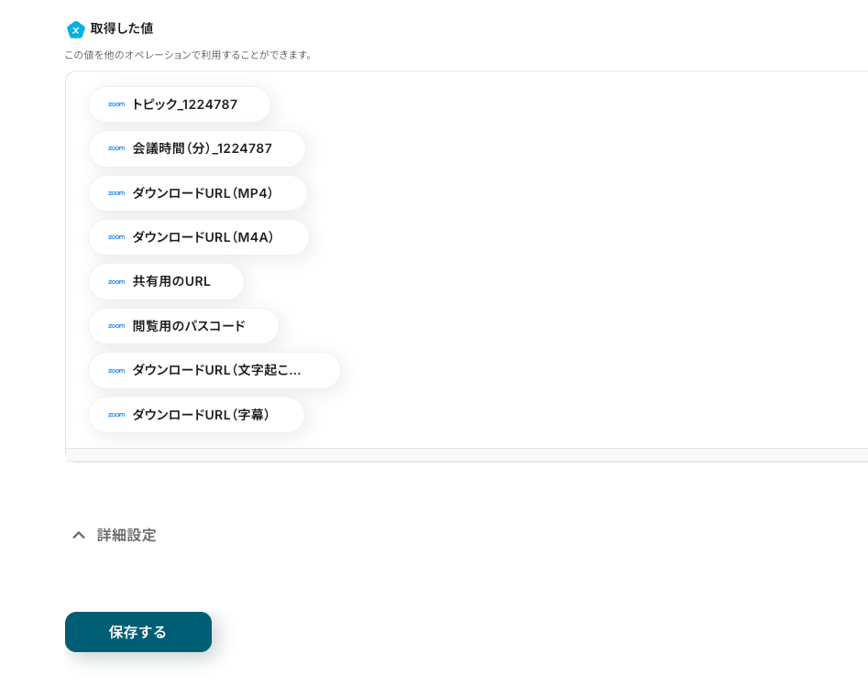Select the ダウンロードURL(字幕) label text

(201, 415)
